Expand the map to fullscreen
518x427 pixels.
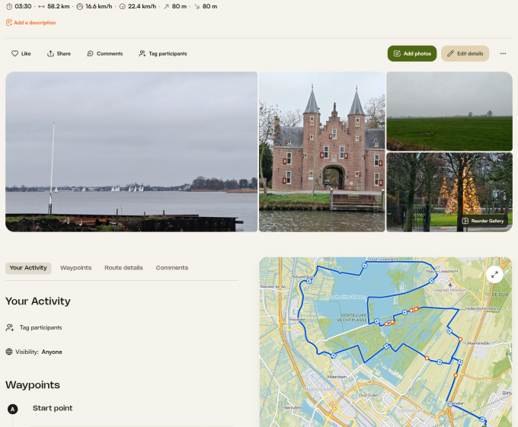pos(494,274)
